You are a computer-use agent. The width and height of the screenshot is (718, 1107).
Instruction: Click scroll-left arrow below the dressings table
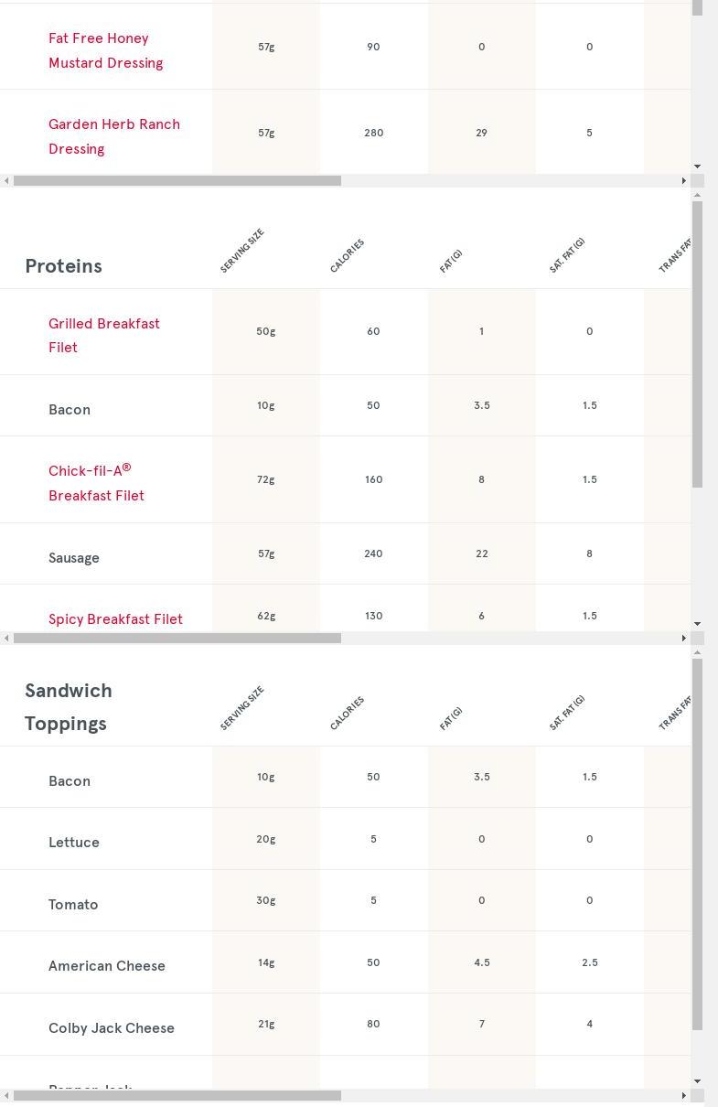click(x=6, y=181)
